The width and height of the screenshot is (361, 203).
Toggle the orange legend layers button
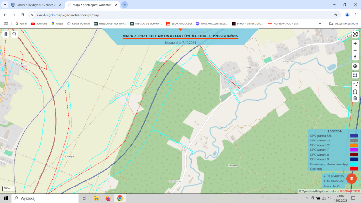click(352, 179)
